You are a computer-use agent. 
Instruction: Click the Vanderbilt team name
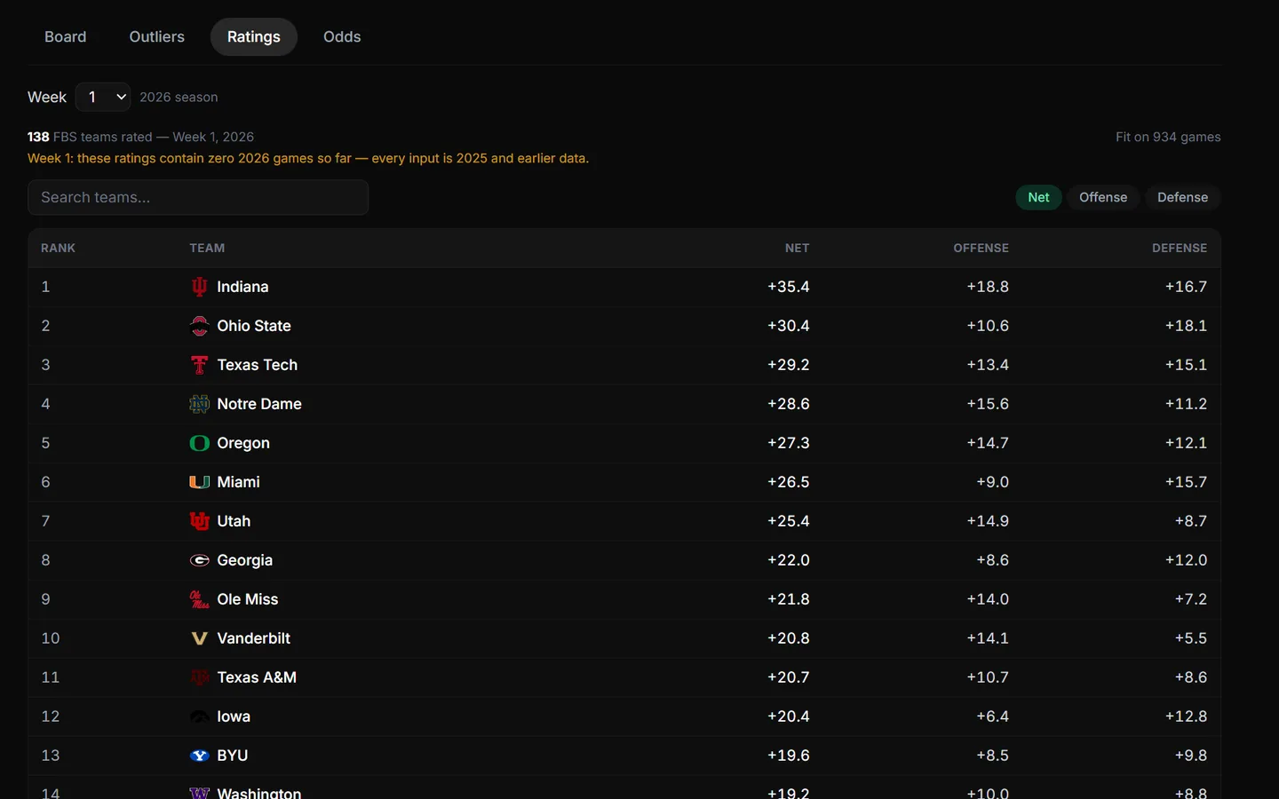[254, 638]
